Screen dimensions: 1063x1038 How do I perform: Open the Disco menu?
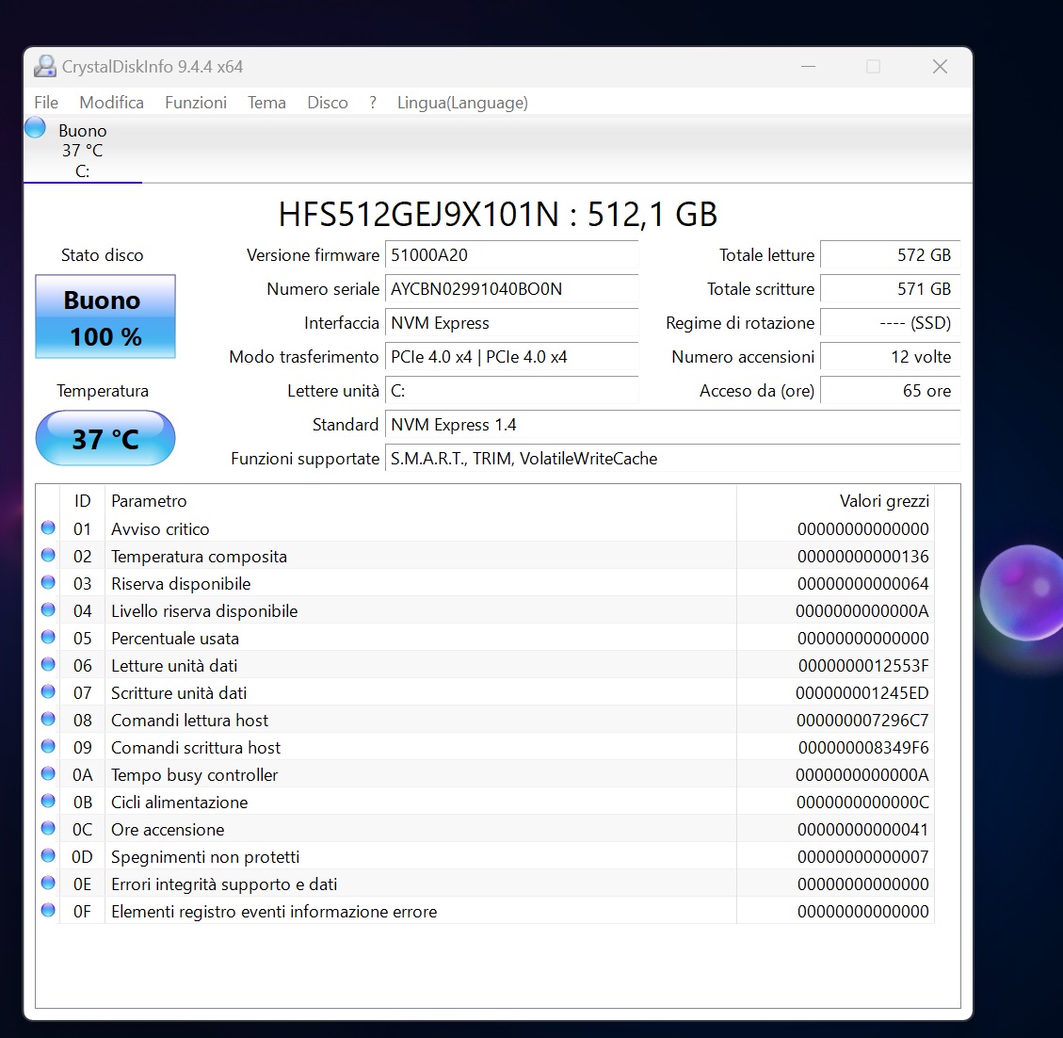(327, 103)
